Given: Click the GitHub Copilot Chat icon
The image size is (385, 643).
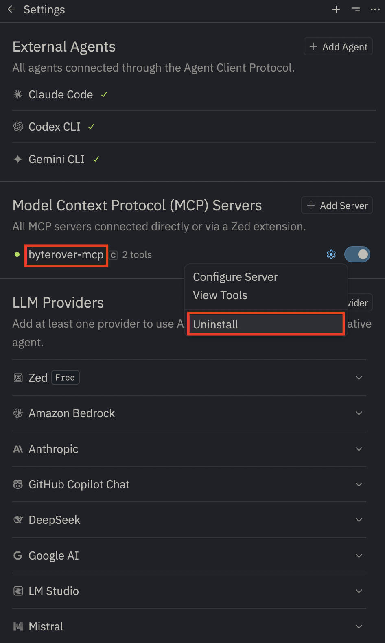Looking at the screenshot, I should pos(18,484).
